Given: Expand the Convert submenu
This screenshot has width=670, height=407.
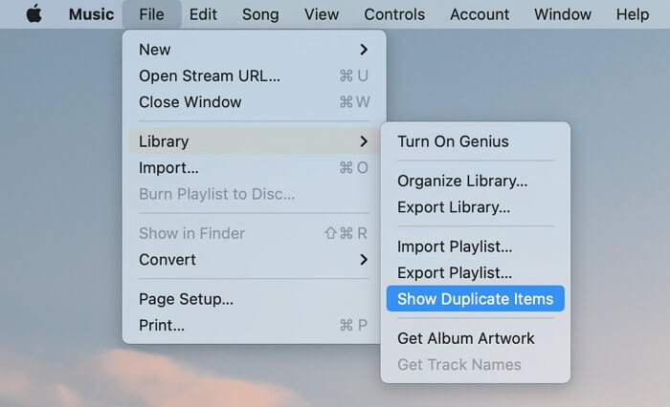Looking at the screenshot, I should (x=254, y=259).
